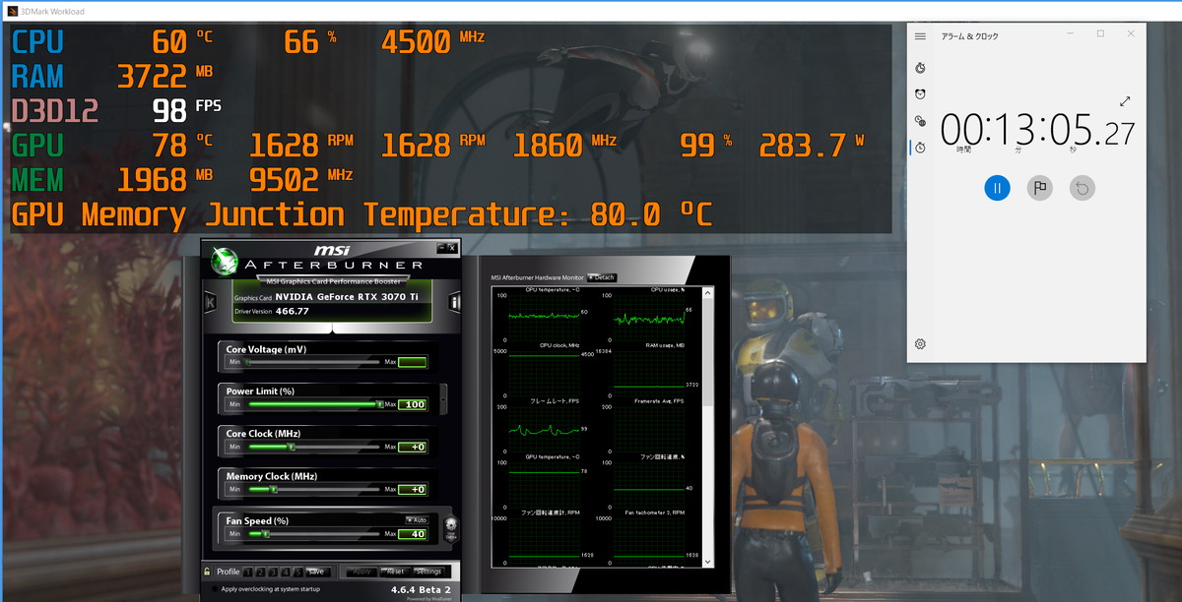Click the 'NVIDIA GeForce RTX 3070 Ti' graphics card name
This screenshot has width=1182, height=602.
tap(347, 296)
